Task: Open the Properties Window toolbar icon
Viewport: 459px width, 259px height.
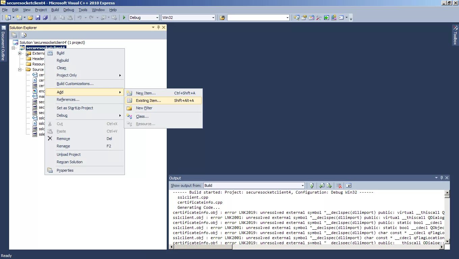Action: 304,18
